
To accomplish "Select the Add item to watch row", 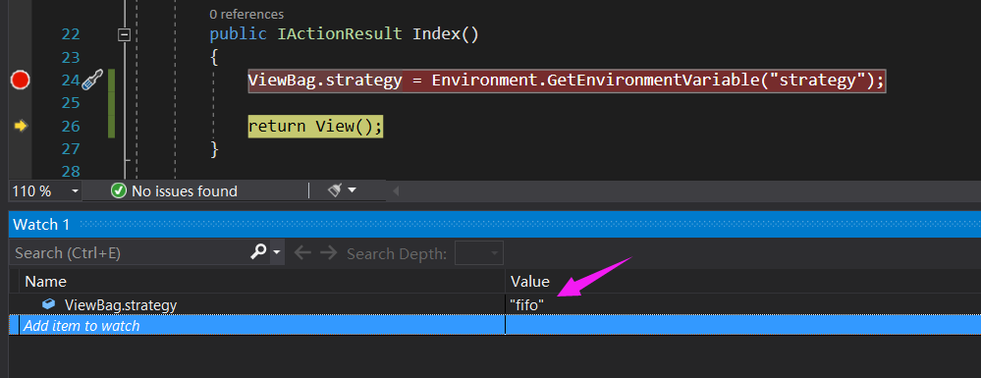I will (495, 325).
